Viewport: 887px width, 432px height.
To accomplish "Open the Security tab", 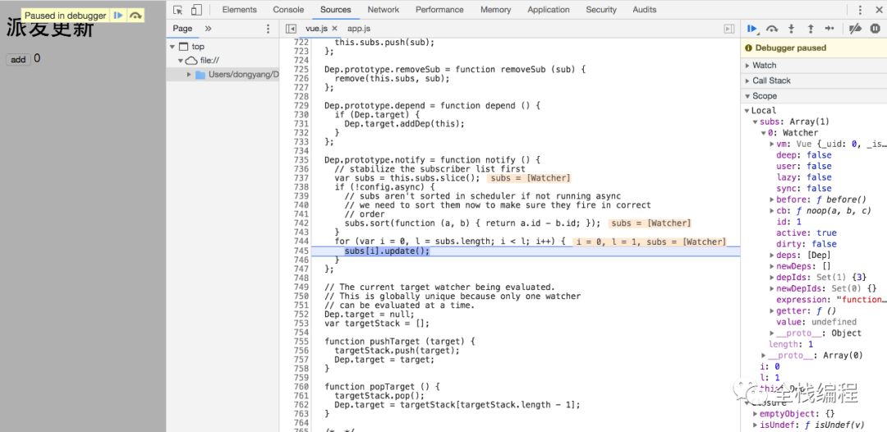I will point(600,10).
